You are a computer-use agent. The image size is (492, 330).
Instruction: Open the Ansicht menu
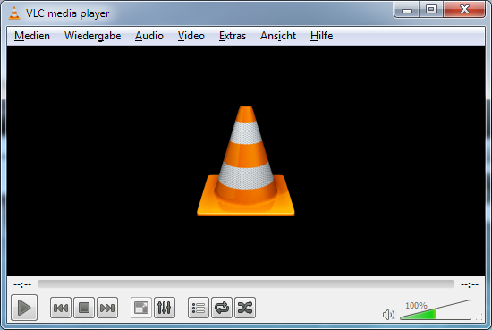pos(278,36)
